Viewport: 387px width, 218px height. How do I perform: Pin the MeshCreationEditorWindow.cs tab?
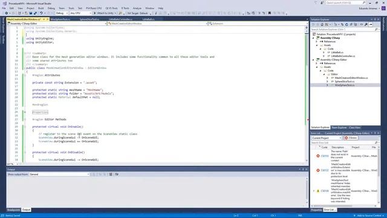pos(44,19)
